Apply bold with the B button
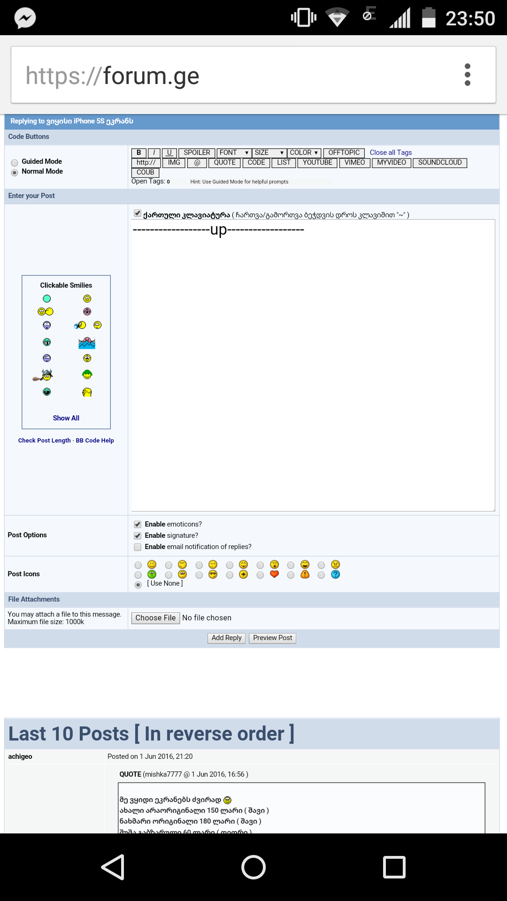 point(139,153)
